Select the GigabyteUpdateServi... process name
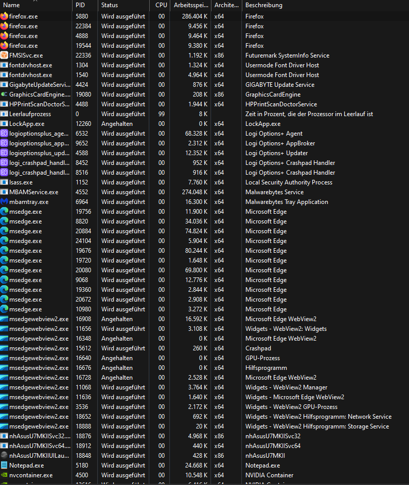409x485 pixels. coord(40,85)
